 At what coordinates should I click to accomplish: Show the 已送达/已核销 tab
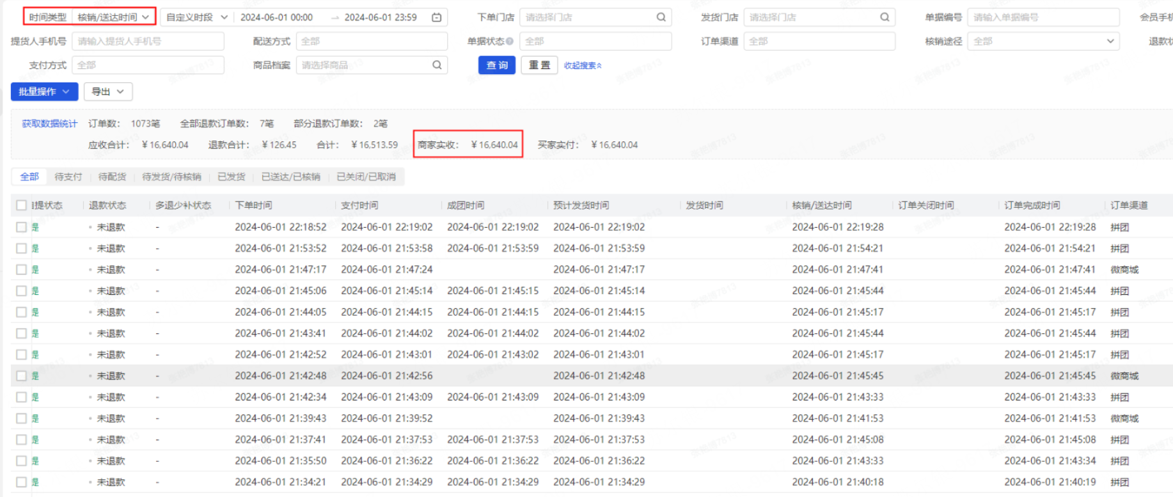pyautogui.click(x=291, y=177)
